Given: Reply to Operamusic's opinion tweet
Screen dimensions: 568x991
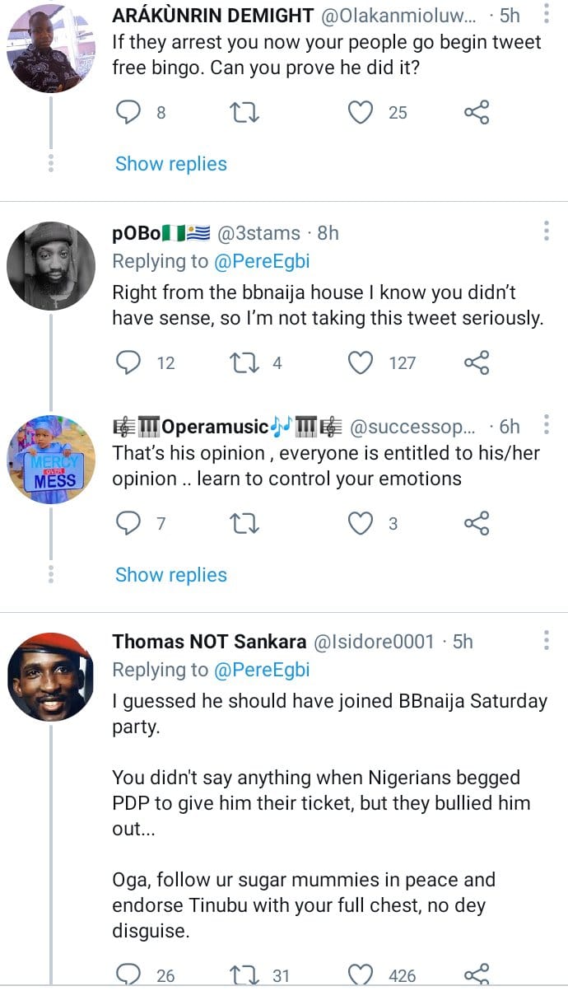Looking at the screenshot, I should pyautogui.click(x=128, y=523).
